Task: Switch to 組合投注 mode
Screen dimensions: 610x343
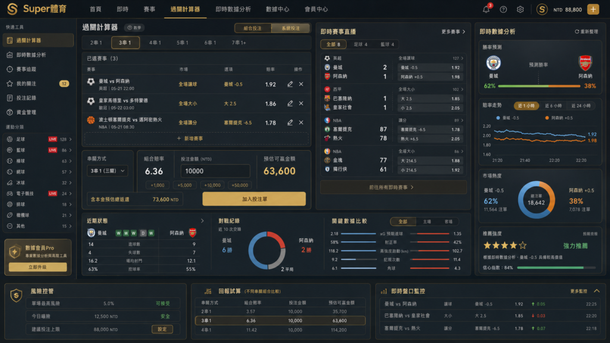Action: pyautogui.click(x=253, y=28)
